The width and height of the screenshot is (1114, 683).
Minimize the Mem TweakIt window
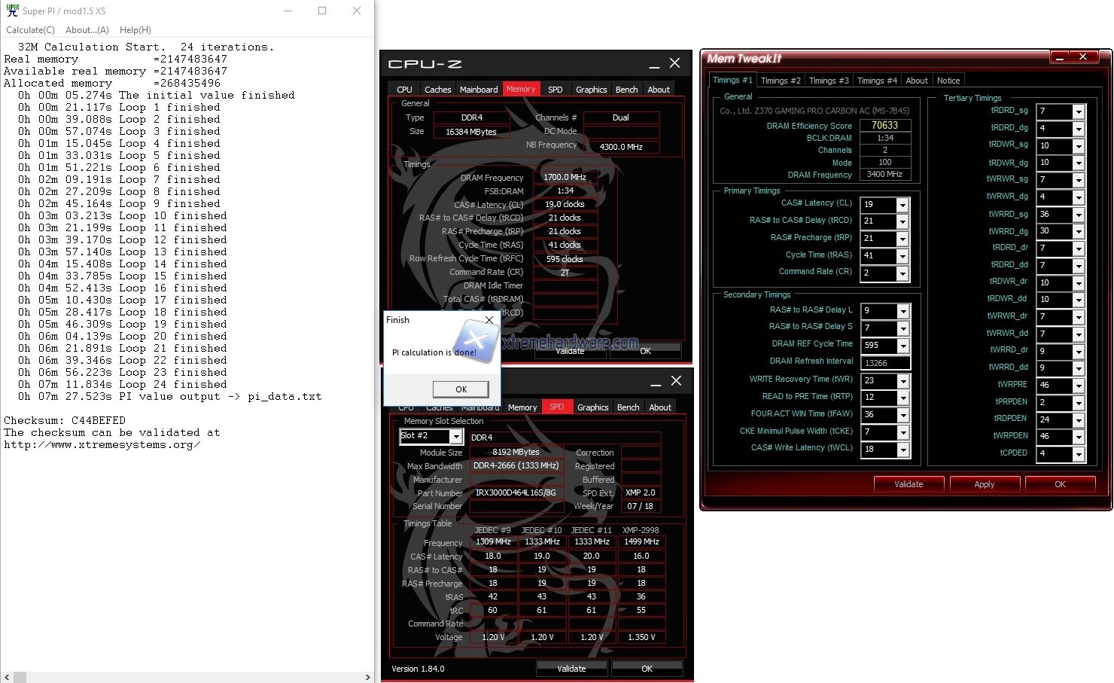(1059, 57)
